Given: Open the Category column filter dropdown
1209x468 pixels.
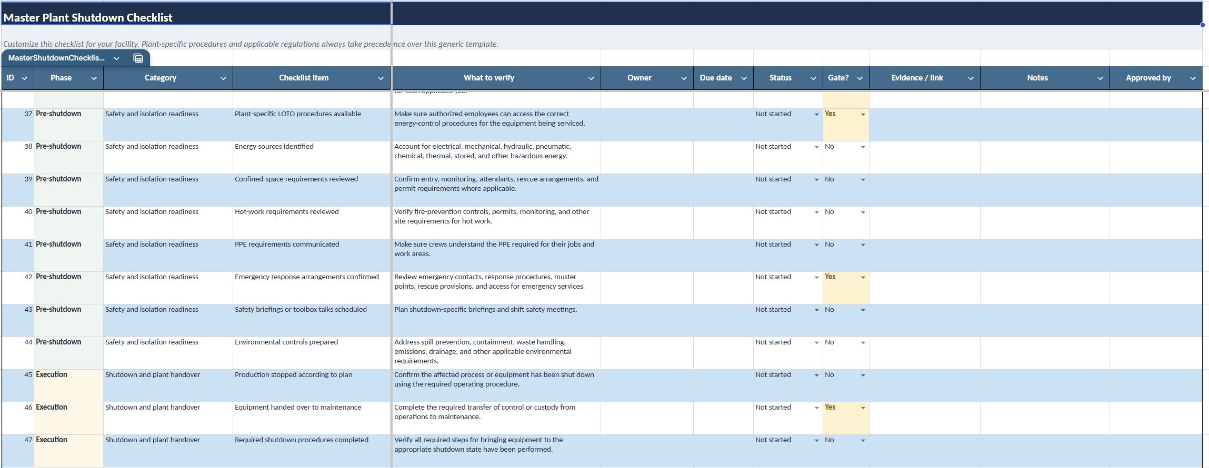Looking at the screenshot, I should point(223,78).
